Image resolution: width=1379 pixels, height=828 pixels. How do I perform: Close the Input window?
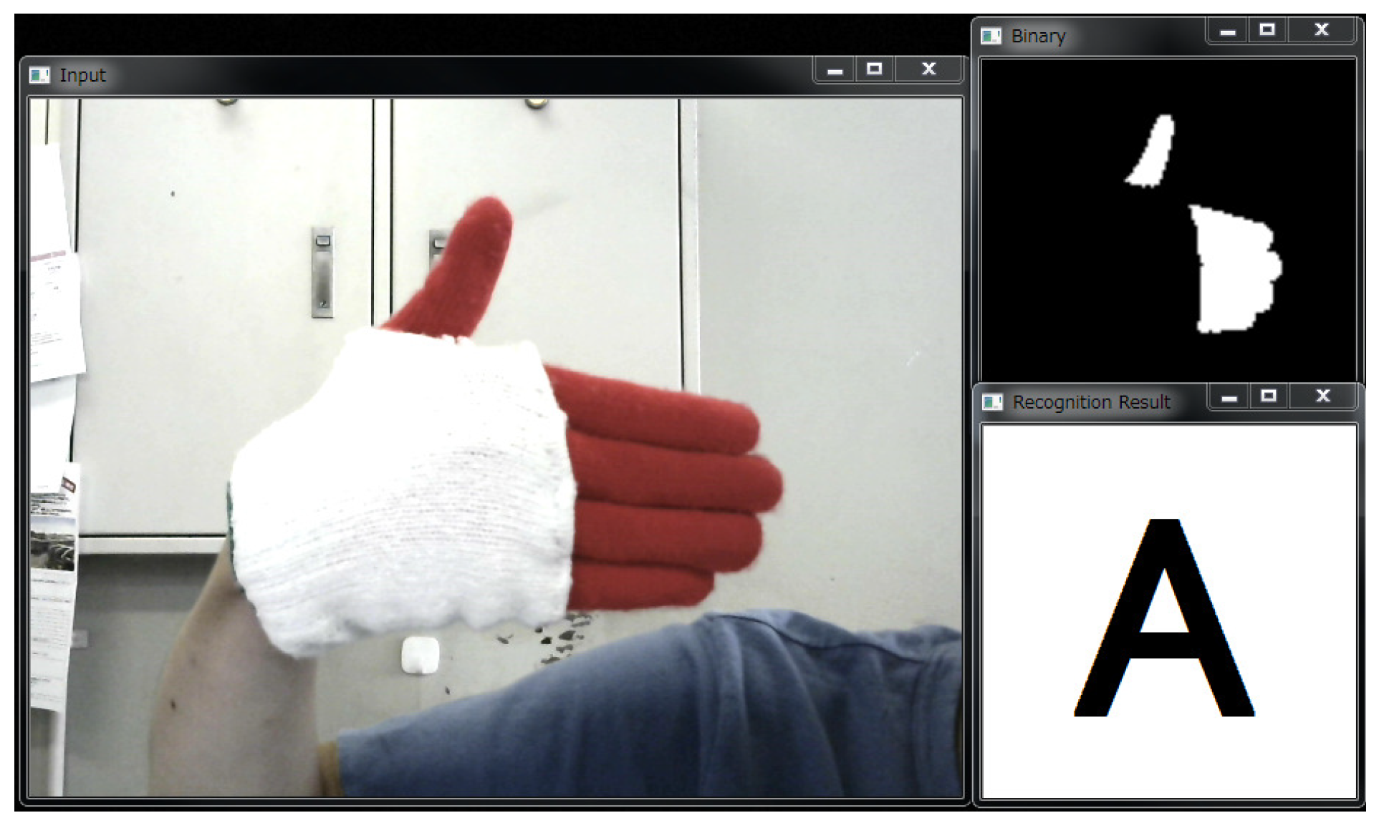coord(928,69)
